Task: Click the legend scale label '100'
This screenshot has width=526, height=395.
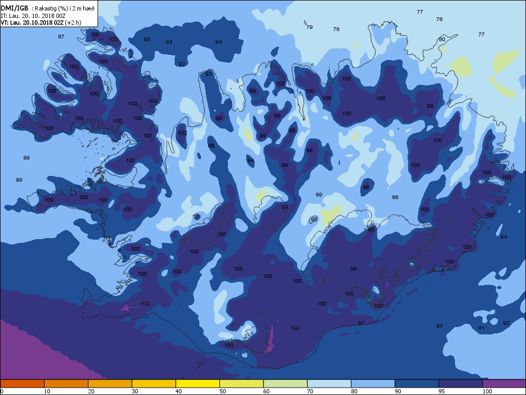Action: 487,391
